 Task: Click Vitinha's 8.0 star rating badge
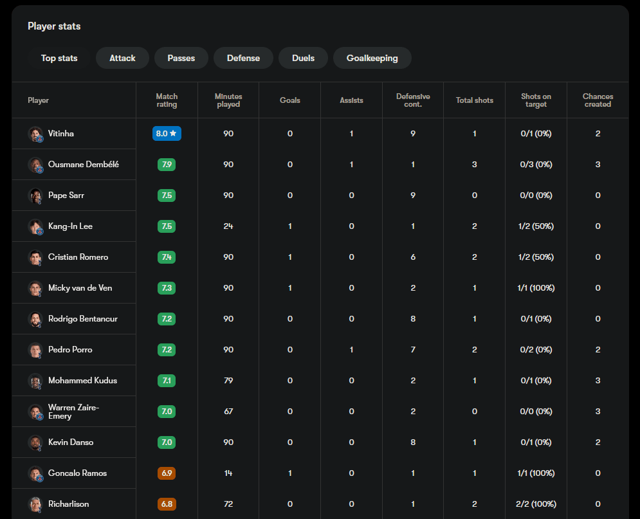167,134
